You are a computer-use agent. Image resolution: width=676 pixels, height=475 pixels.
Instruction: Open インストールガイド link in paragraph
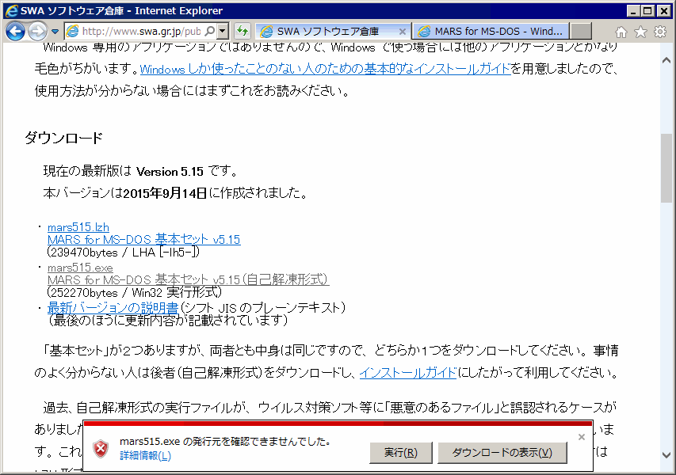coord(408,373)
